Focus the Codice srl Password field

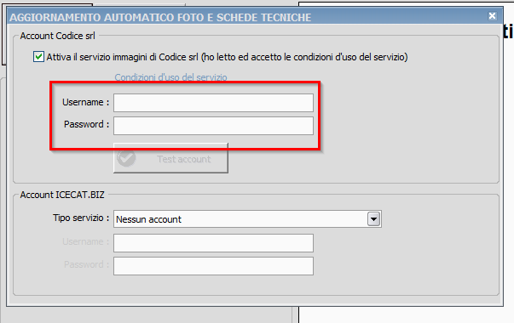pyautogui.click(x=213, y=126)
